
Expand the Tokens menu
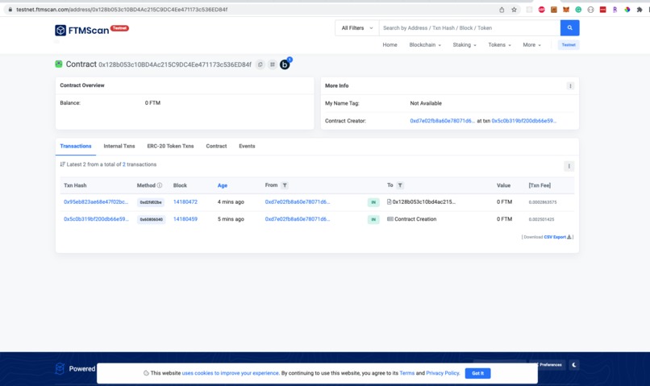point(499,45)
